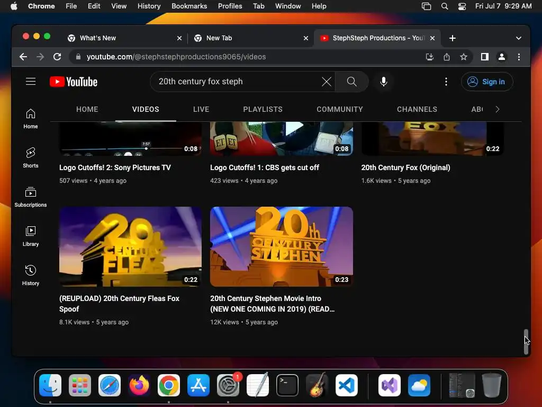542x407 pixels.
Task: Show more channel tabs with right chevron
Action: [497, 109]
